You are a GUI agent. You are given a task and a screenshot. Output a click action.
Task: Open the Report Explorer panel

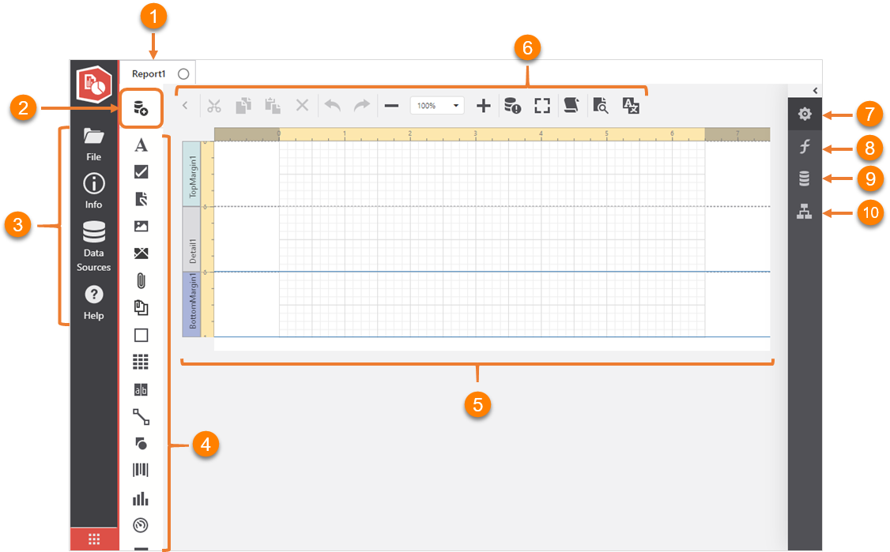click(x=805, y=212)
